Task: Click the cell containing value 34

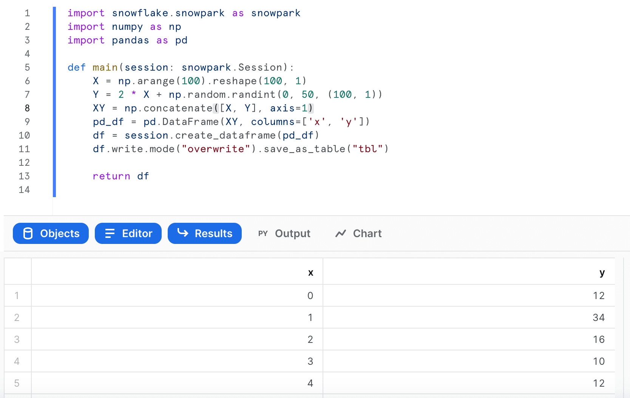Action: coord(599,317)
